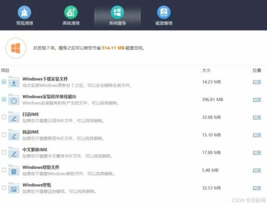Click 打开 link in Windows帮助文件 row

click(257, 170)
